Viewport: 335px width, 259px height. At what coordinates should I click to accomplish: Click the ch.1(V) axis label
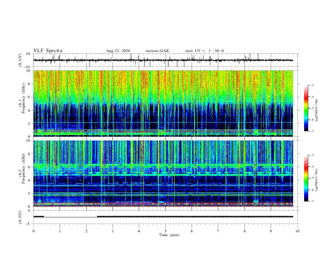point(20,60)
